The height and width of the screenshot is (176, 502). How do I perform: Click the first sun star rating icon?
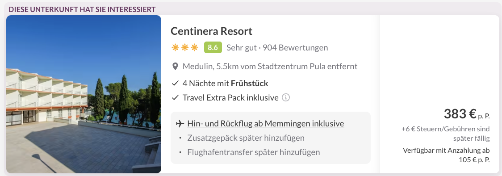175,48
